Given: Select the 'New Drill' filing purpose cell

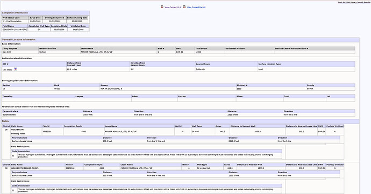Looking at the screenshot, I should [x=20, y=52].
